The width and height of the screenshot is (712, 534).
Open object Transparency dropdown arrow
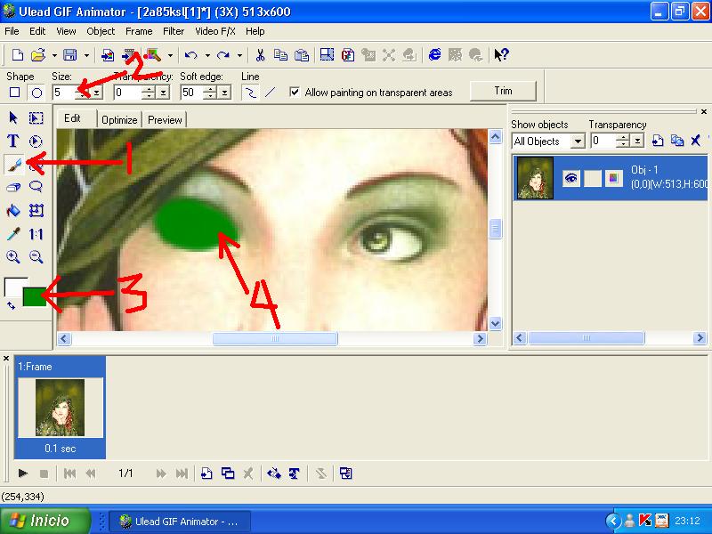click(x=638, y=142)
